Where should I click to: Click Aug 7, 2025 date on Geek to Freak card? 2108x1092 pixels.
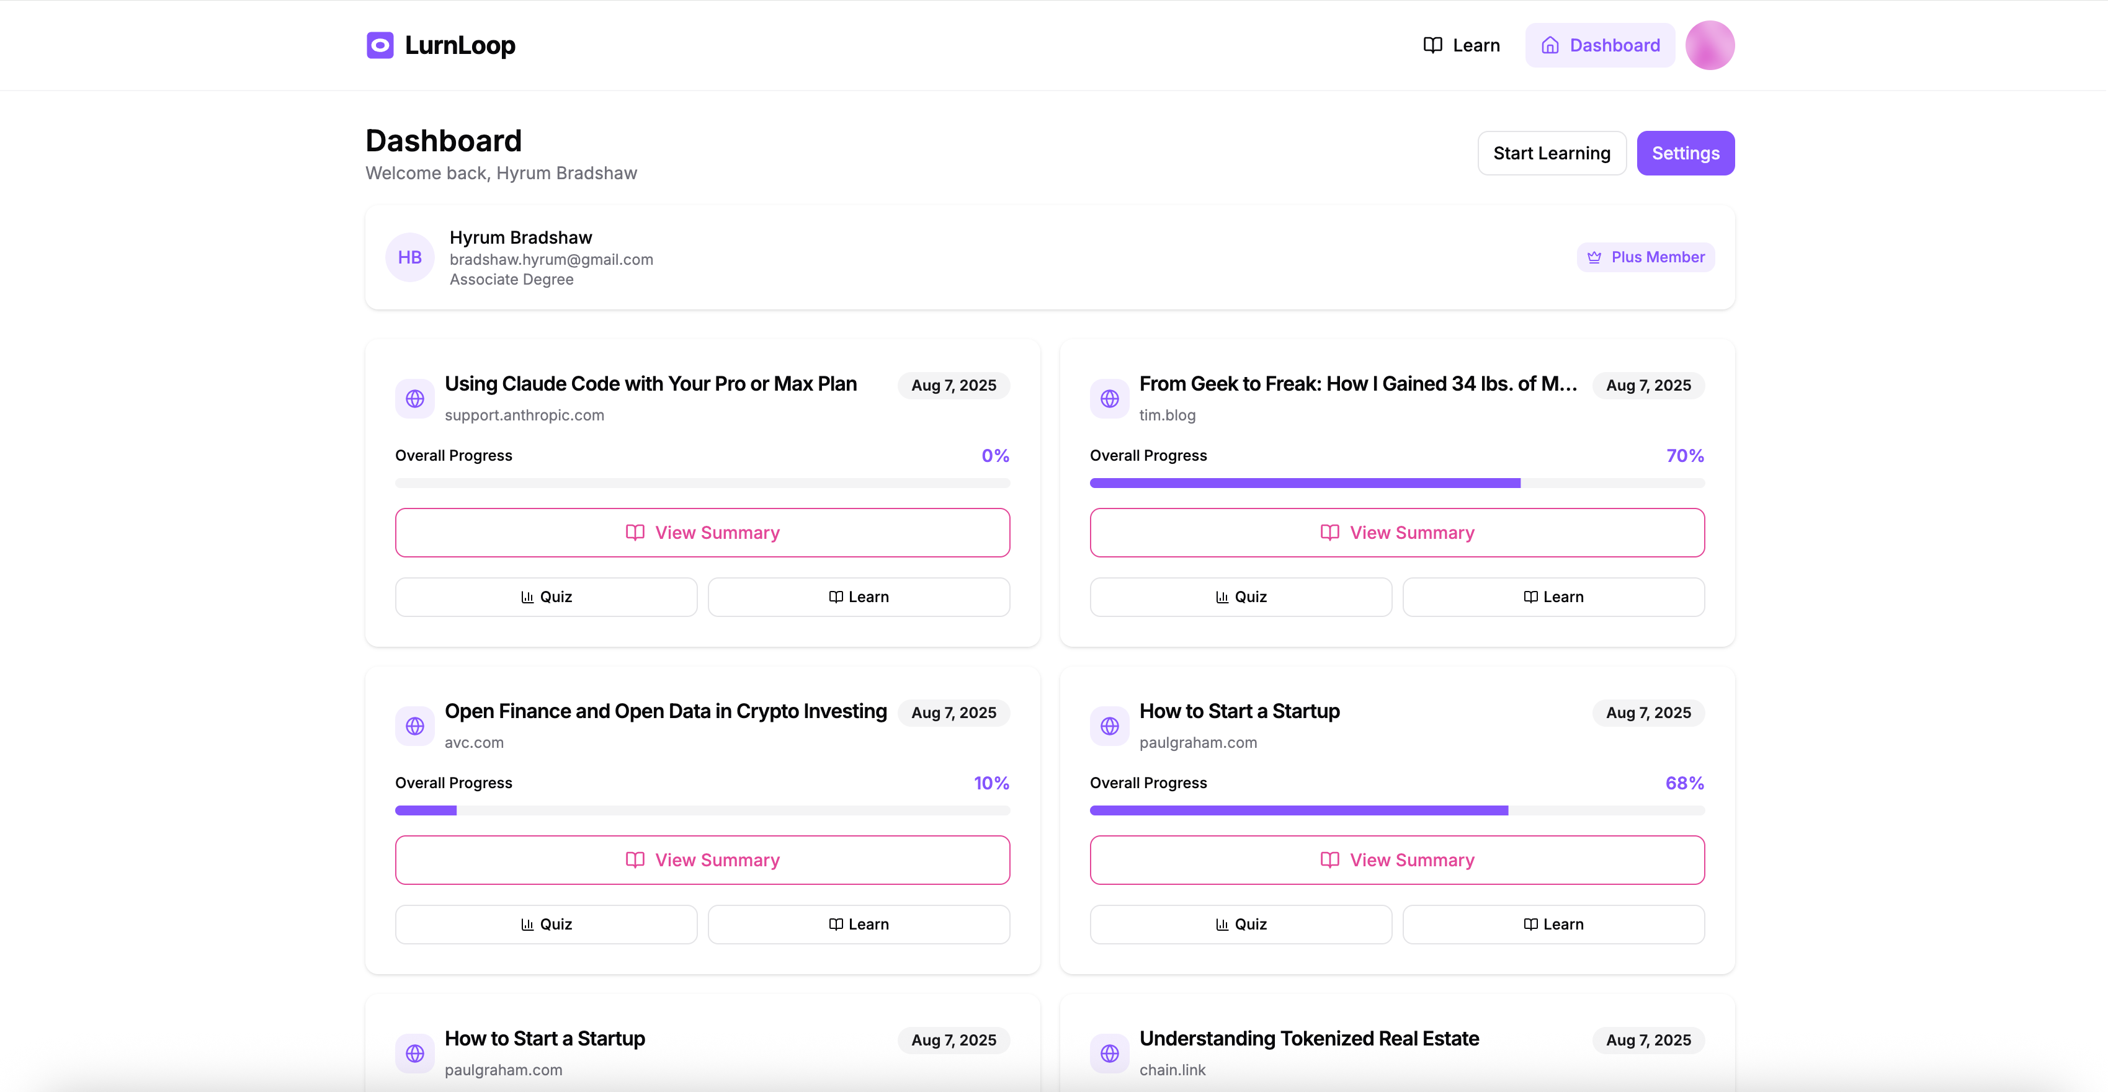tap(1648, 385)
